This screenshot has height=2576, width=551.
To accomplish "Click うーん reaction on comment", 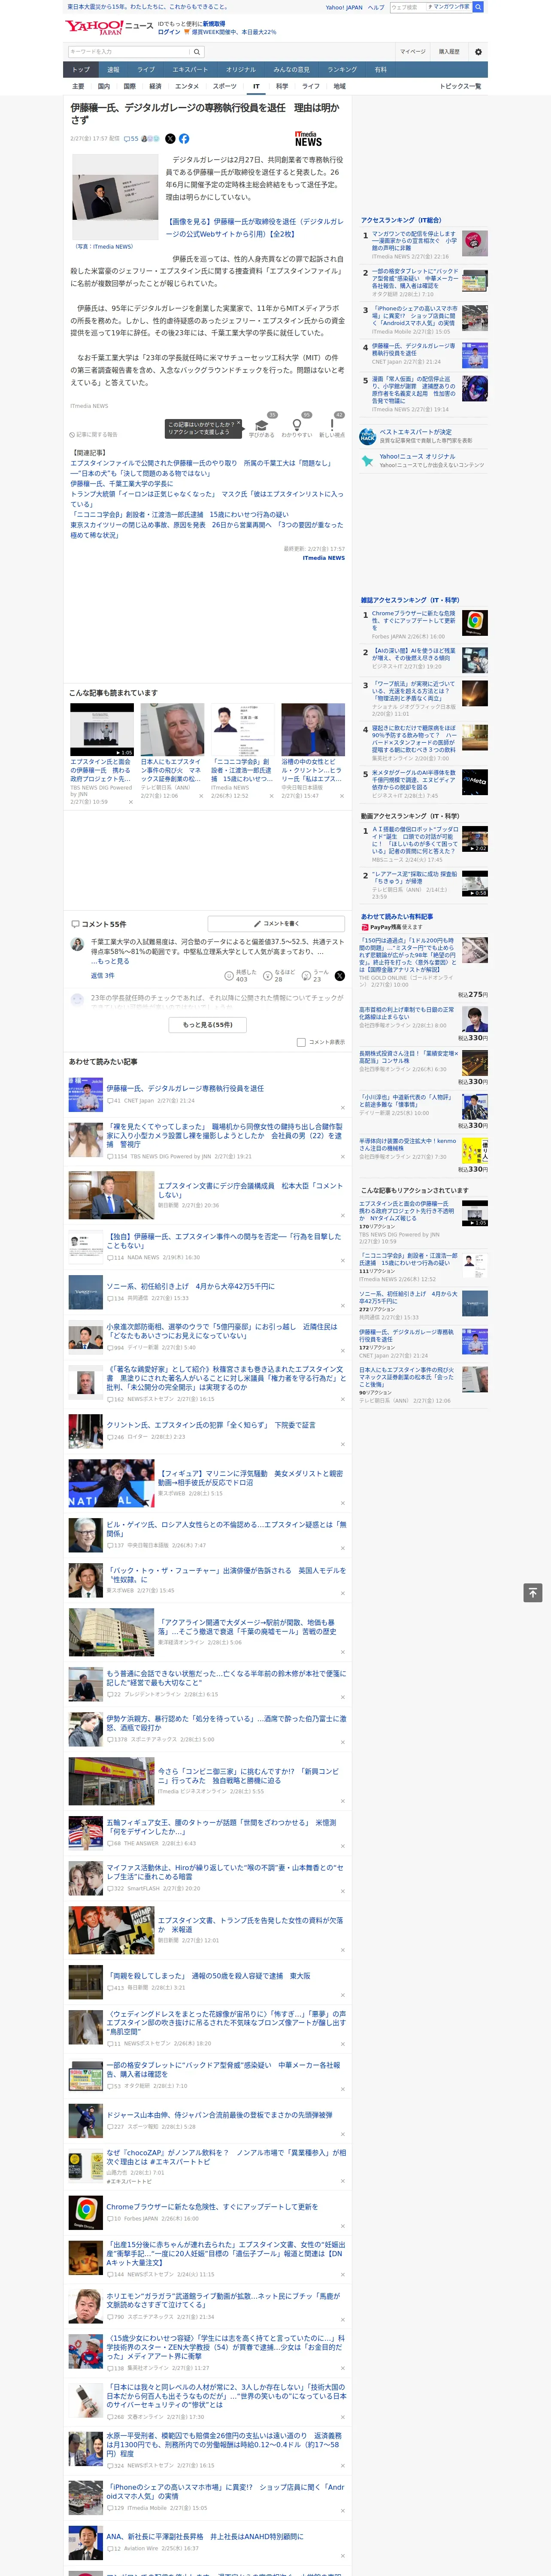I will (314, 975).
